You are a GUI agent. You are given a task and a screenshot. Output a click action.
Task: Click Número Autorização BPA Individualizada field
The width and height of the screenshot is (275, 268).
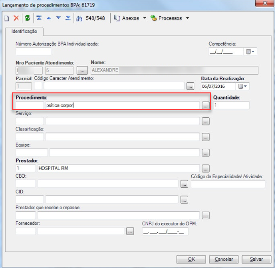click(33, 52)
